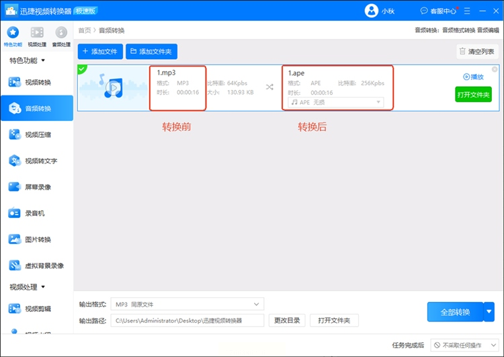Click the green checkmark on the file
This screenshot has width=504, height=357.
pos(81,68)
